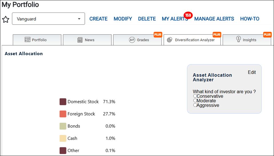Click the A-F Grades icon
This screenshot has height=156, width=274.
[x=132, y=40]
